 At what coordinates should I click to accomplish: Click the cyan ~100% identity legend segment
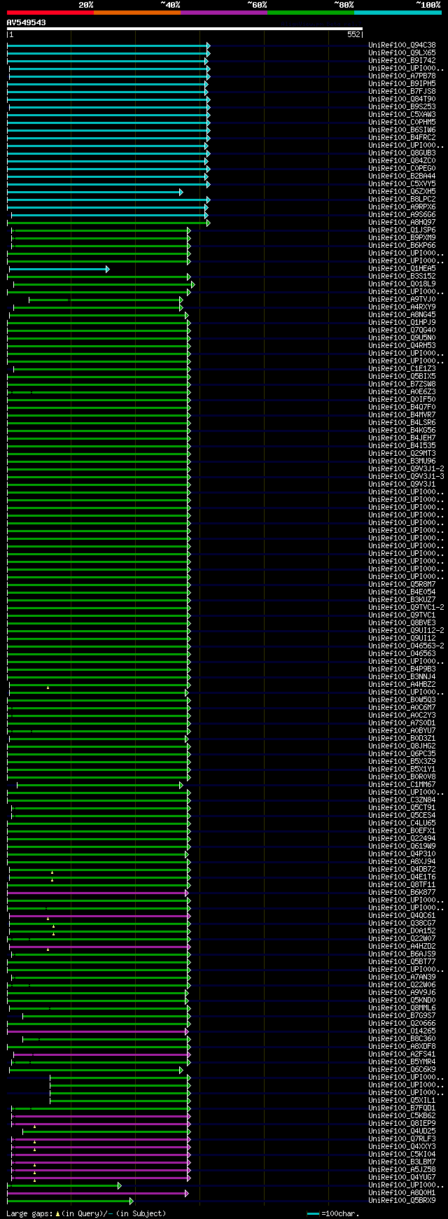coord(398,12)
